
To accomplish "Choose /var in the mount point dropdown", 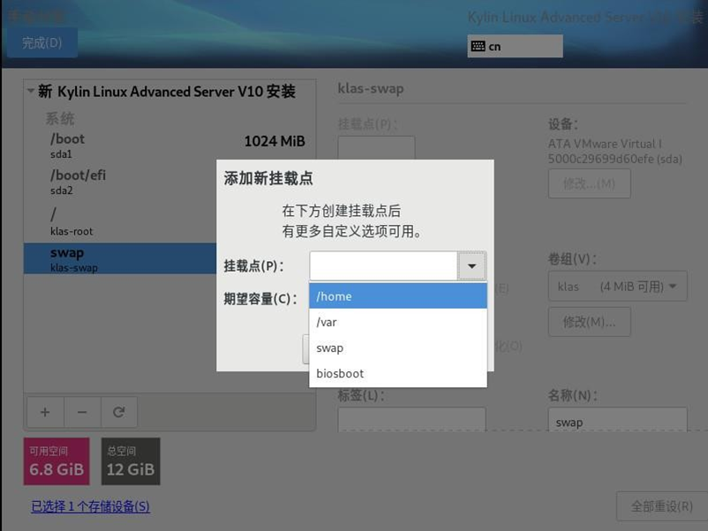I will pos(398,322).
